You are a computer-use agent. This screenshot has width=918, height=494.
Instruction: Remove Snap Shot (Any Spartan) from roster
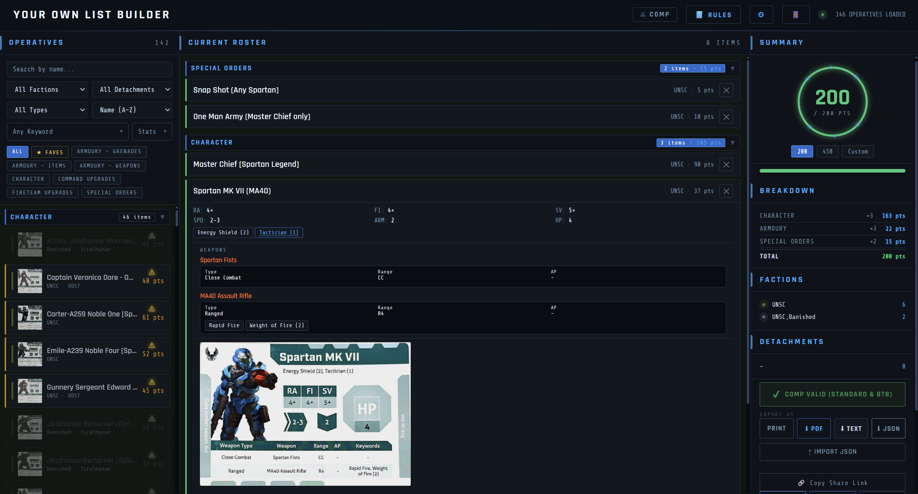726,90
